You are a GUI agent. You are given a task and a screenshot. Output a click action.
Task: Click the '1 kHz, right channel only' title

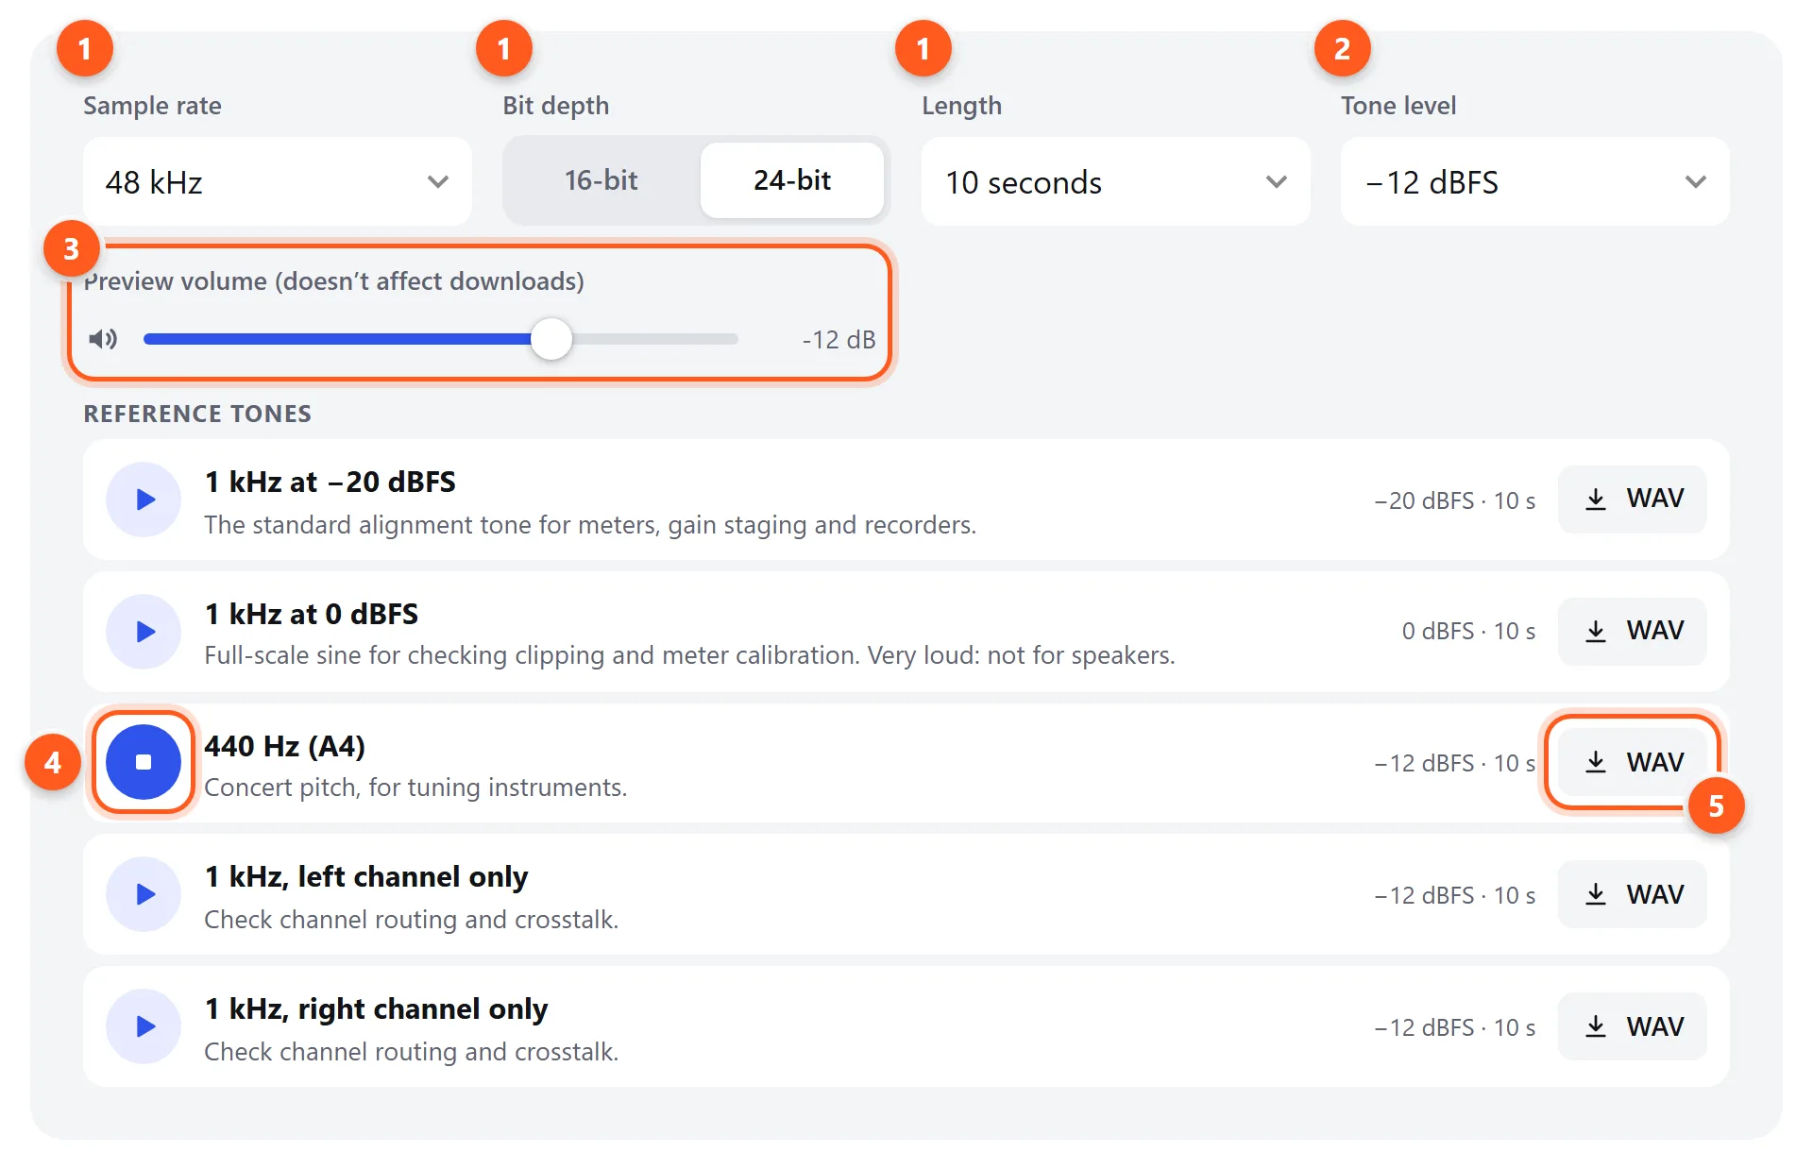[377, 1009]
